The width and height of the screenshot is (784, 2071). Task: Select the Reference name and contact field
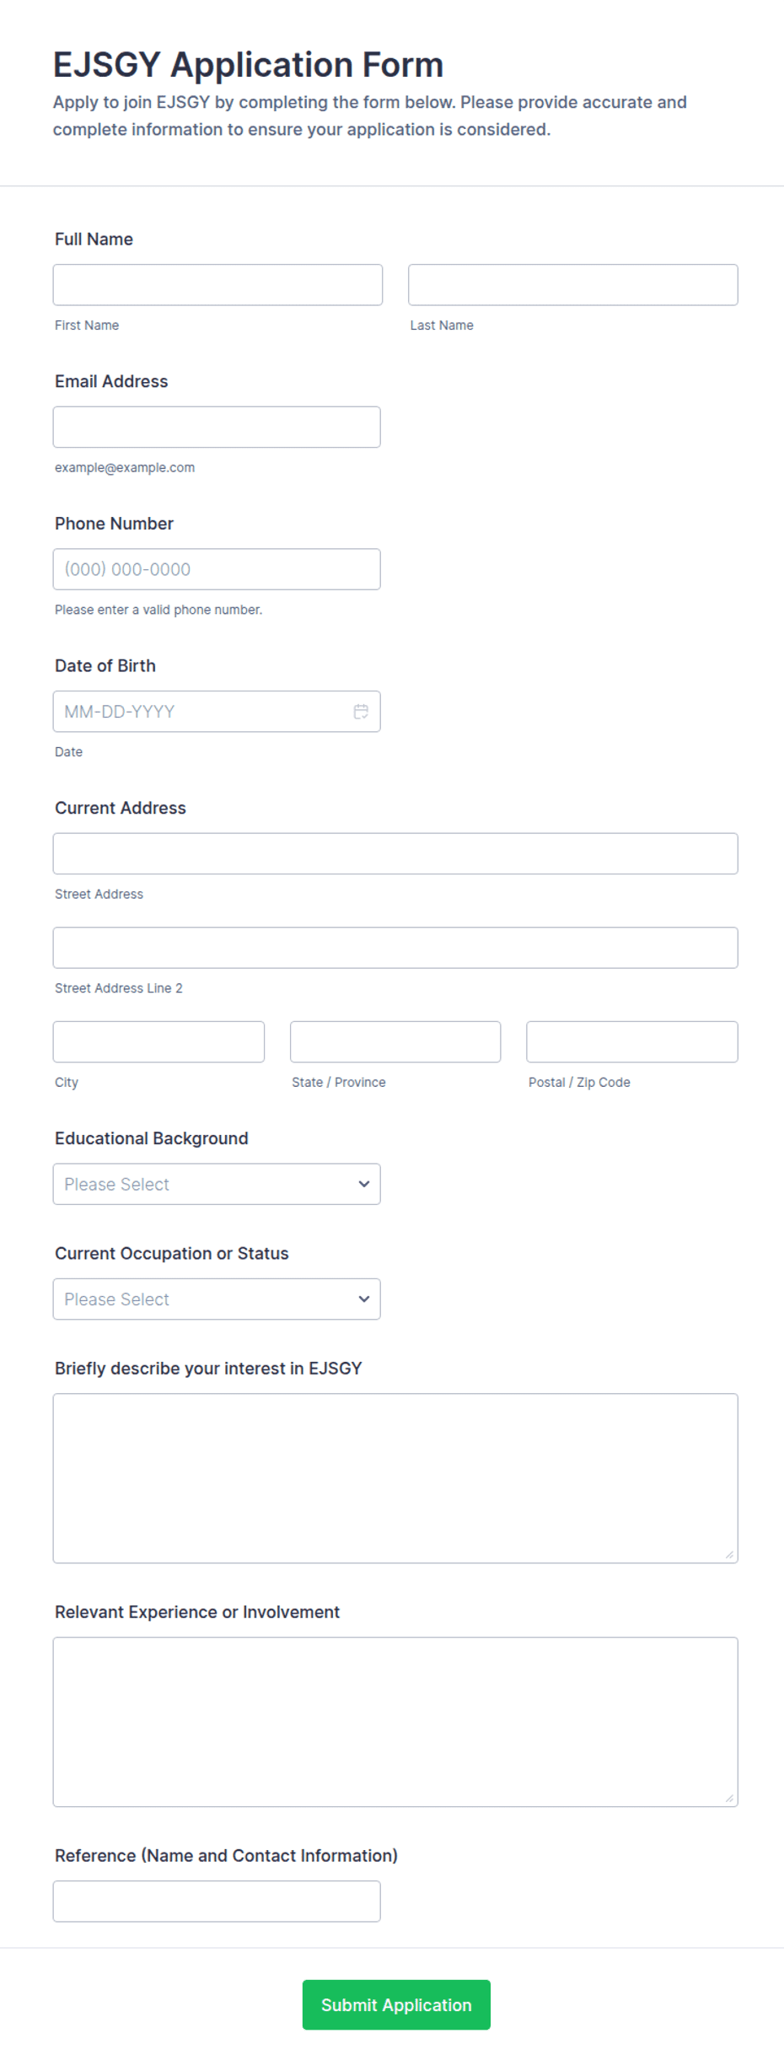(217, 1902)
